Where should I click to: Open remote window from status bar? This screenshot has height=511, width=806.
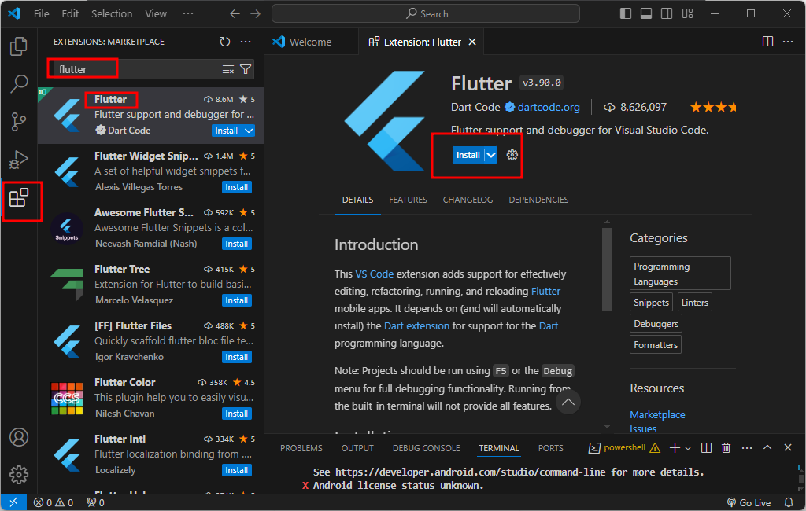[x=14, y=502]
